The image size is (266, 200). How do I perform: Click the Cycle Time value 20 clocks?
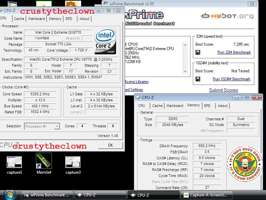coord(207,176)
